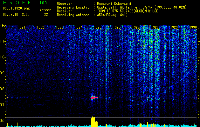Click the meteor label

pyautogui.click(x=45, y=10)
